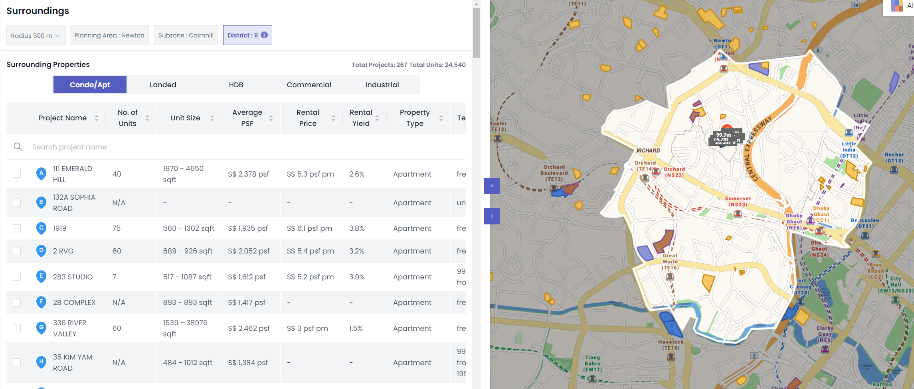914x389 pixels.
Task: Click the Rochor DT13 station icon
Action: point(894,169)
